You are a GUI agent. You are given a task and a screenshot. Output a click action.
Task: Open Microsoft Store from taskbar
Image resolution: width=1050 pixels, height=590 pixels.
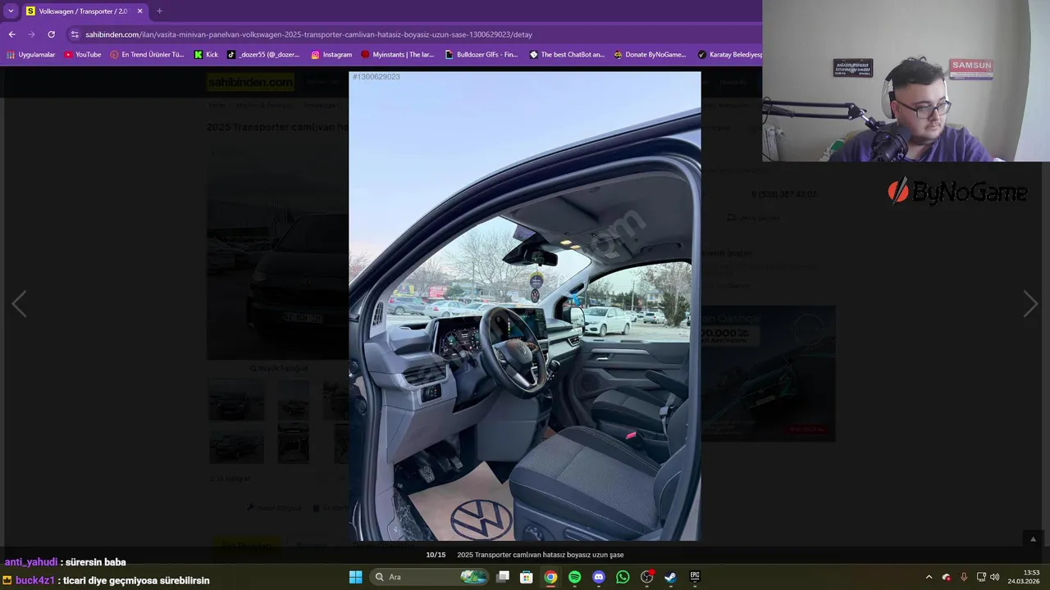[527, 577]
